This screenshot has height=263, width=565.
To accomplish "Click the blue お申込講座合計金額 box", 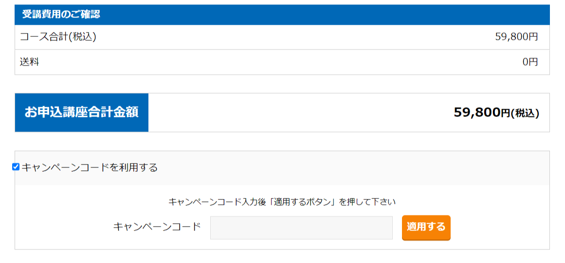I will coord(81,113).
